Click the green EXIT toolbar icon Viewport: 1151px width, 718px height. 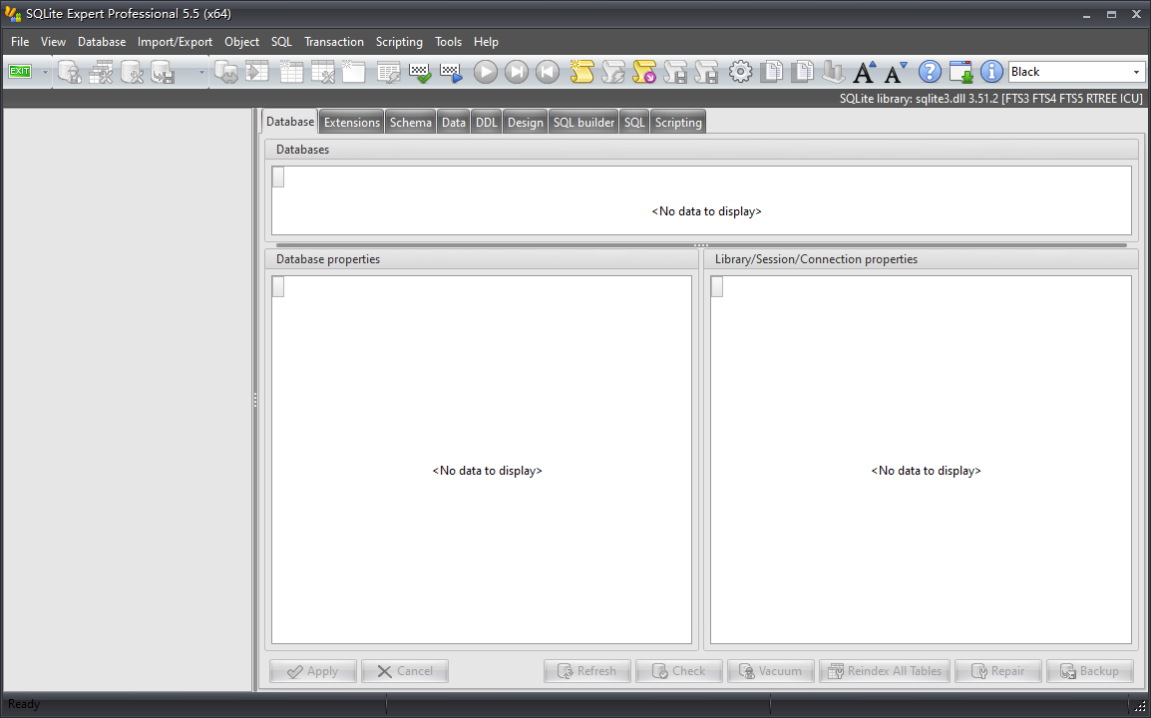coord(18,71)
